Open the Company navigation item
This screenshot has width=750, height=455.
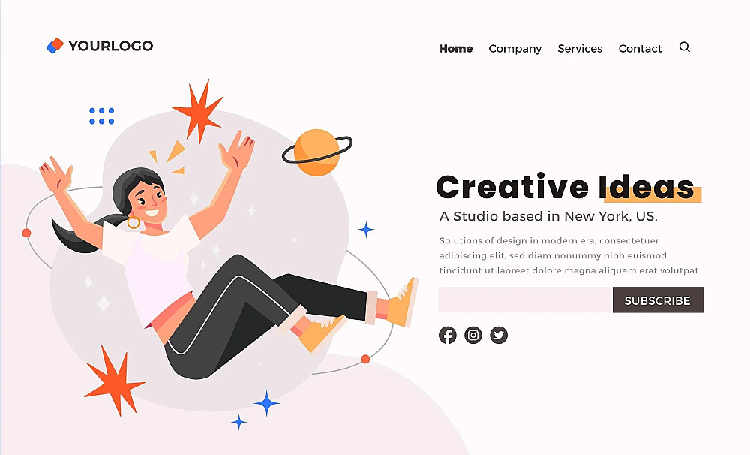tap(514, 49)
